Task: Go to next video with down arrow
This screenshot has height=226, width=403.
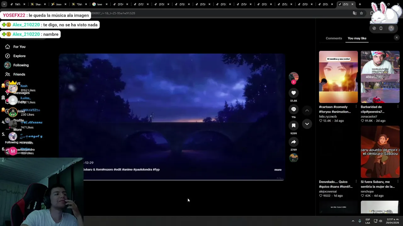Action: click(307, 124)
